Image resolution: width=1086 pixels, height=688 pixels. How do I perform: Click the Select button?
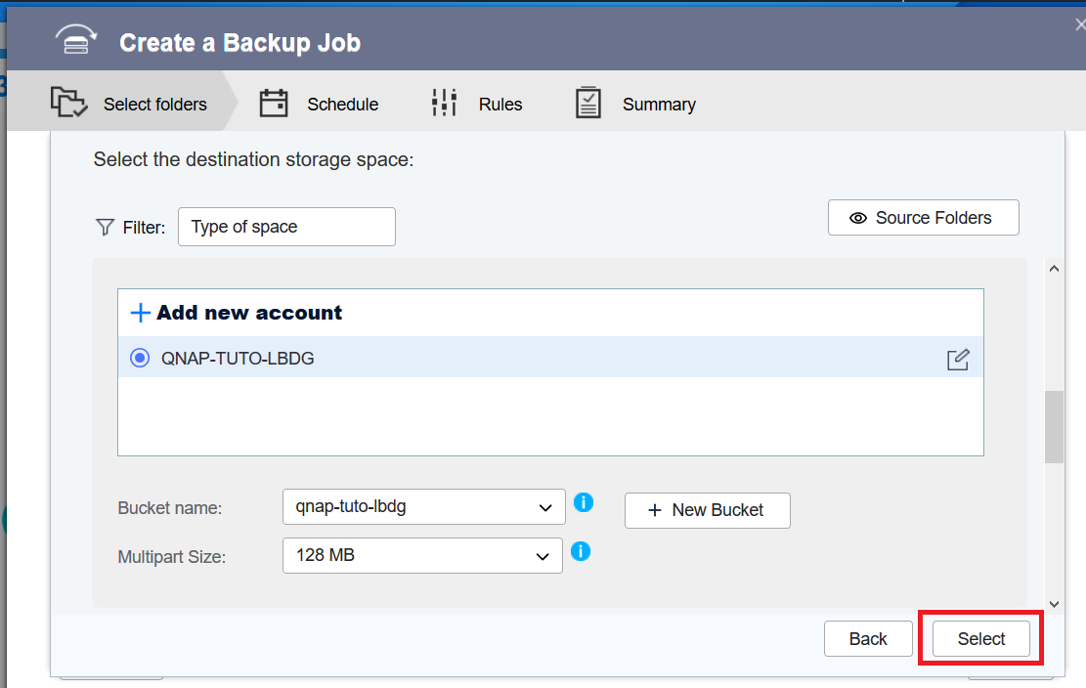pyautogui.click(x=980, y=638)
